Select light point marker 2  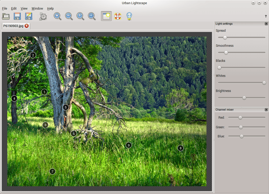coord(33,55)
